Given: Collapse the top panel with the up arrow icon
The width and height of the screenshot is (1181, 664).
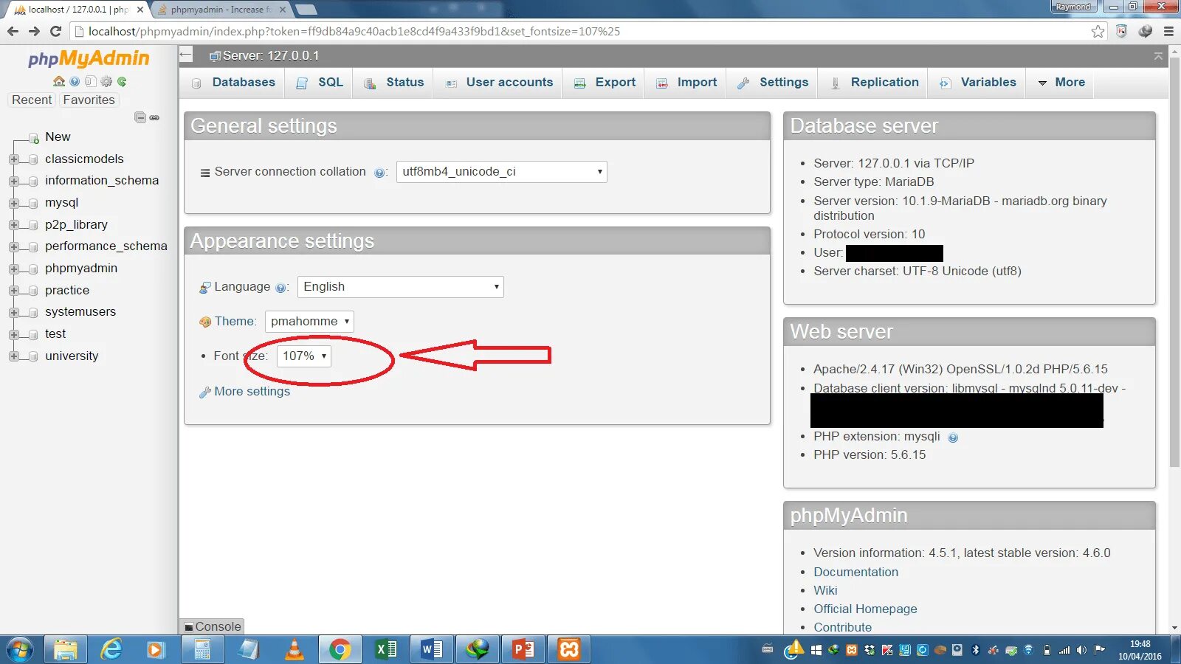Looking at the screenshot, I should click(1158, 56).
